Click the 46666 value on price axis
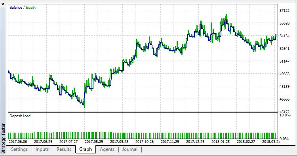Screen dimensions: 297x156 [x=284, y=99]
